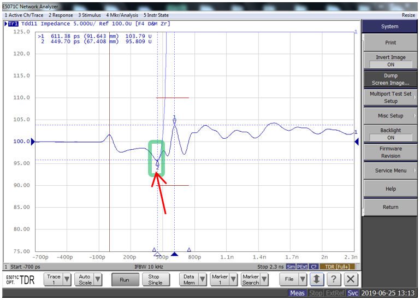Click the Svc status bar indicator
420x300 pixels.
pos(353,293)
